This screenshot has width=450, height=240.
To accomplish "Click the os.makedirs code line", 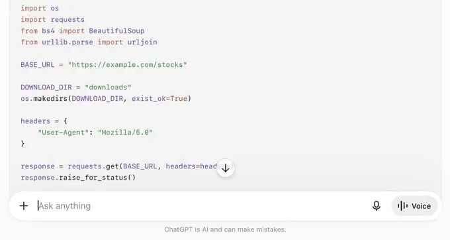I will coord(106,99).
